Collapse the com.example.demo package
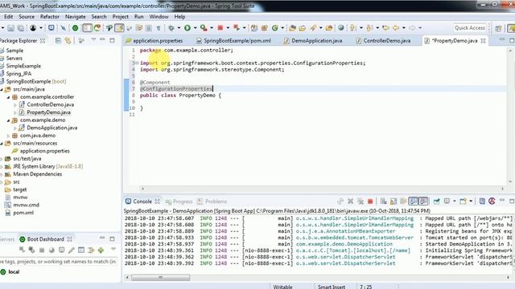515x289 pixels. (9, 120)
